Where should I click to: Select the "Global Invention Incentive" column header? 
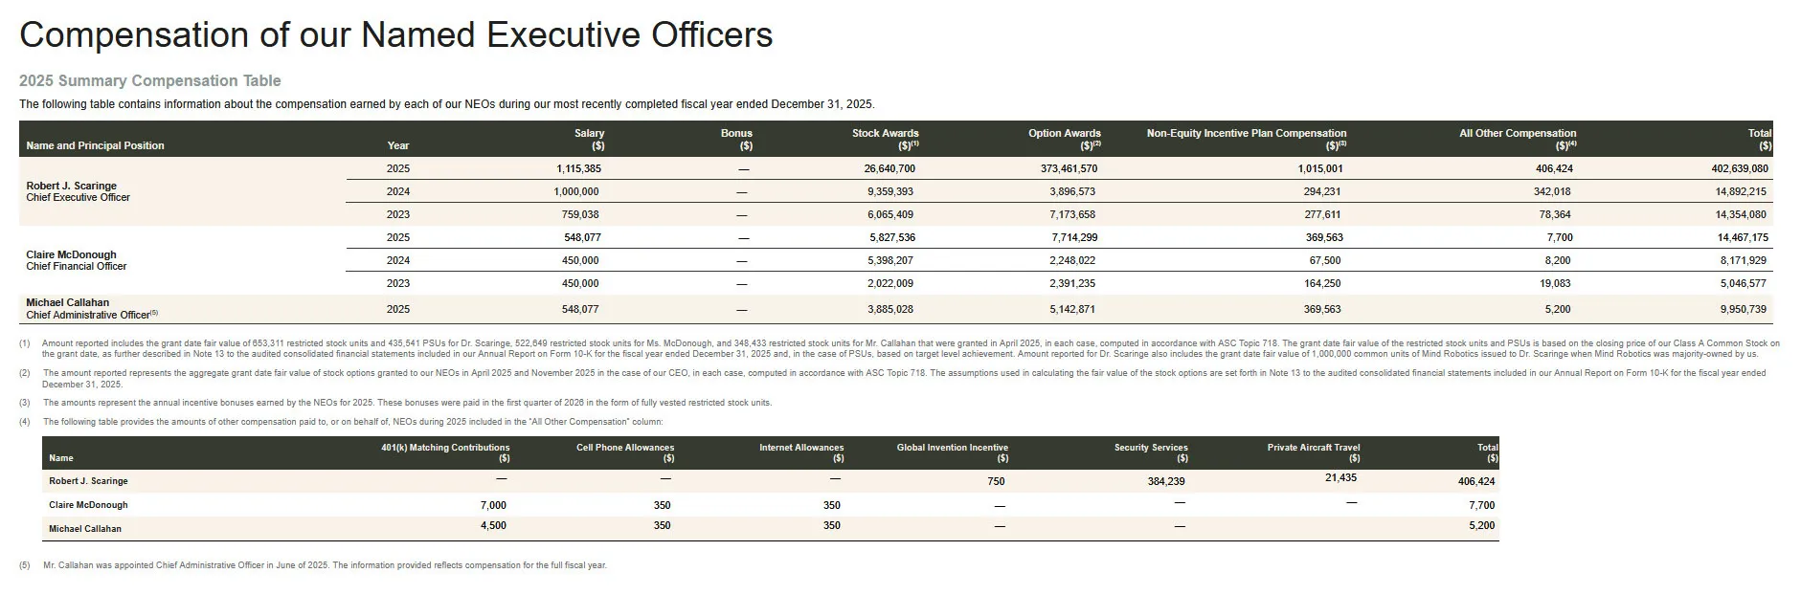pos(952,448)
